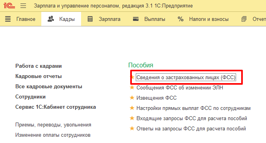266x143 pixels.
Task: Toggle favorite star for Настройки прямых выплат ФСС
Action: (132, 108)
